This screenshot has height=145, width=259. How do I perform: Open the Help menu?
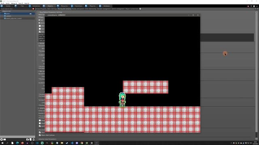(x=27, y=3)
